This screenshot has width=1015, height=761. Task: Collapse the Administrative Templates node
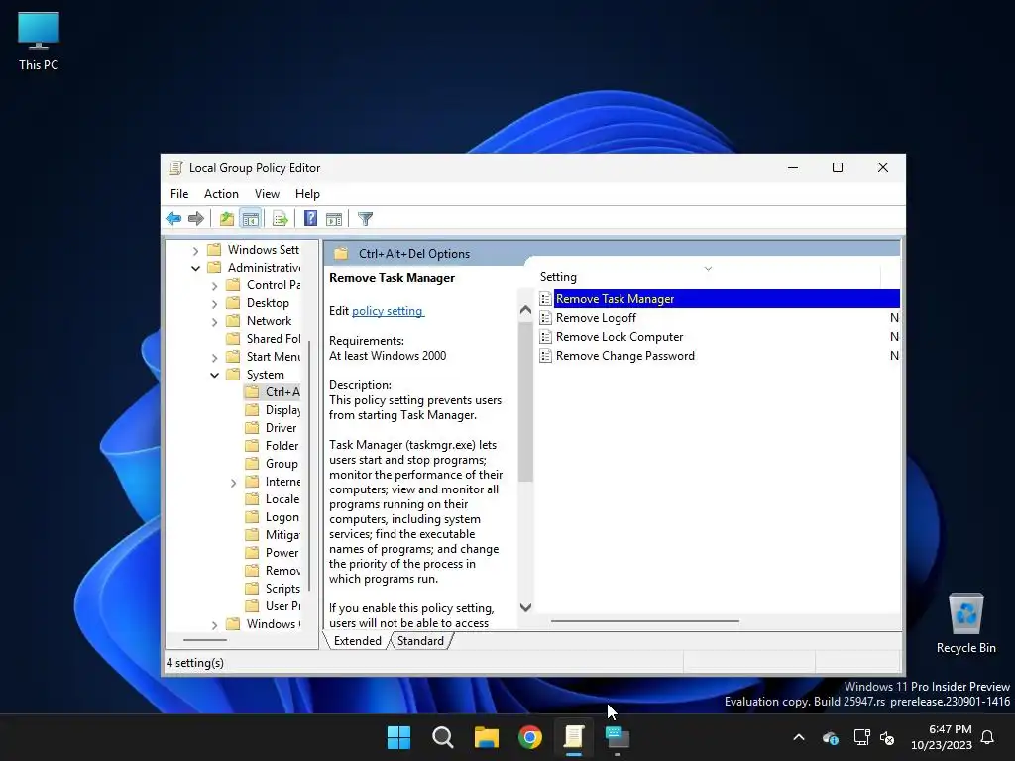(195, 268)
